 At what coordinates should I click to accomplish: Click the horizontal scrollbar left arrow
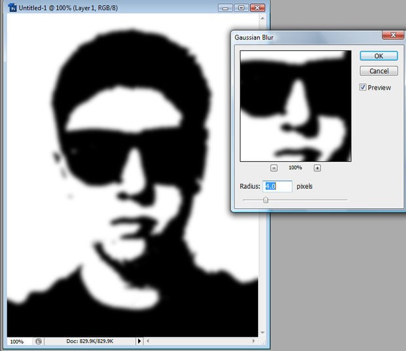(x=148, y=341)
